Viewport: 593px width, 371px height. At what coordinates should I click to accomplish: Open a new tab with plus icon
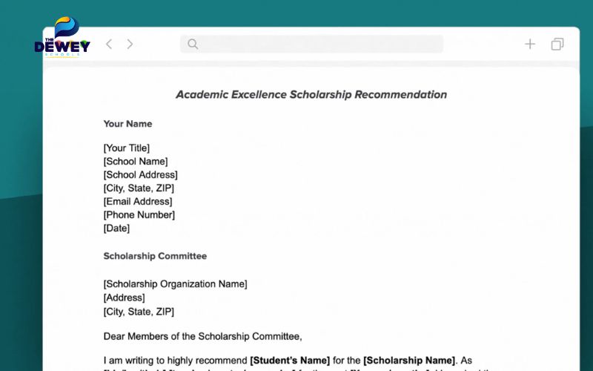coord(530,45)
